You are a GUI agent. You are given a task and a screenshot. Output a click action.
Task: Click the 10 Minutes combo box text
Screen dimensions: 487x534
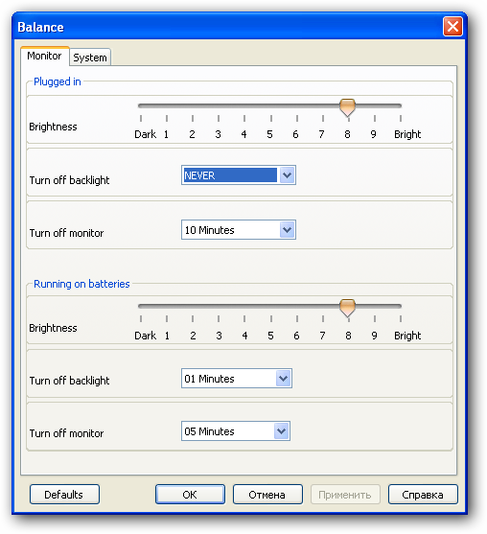click(x=209, y=230)
